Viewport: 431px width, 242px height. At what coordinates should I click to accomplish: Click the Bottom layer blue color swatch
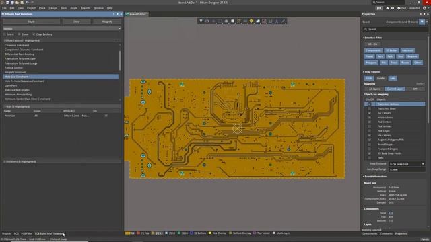[x=191, y=233]
